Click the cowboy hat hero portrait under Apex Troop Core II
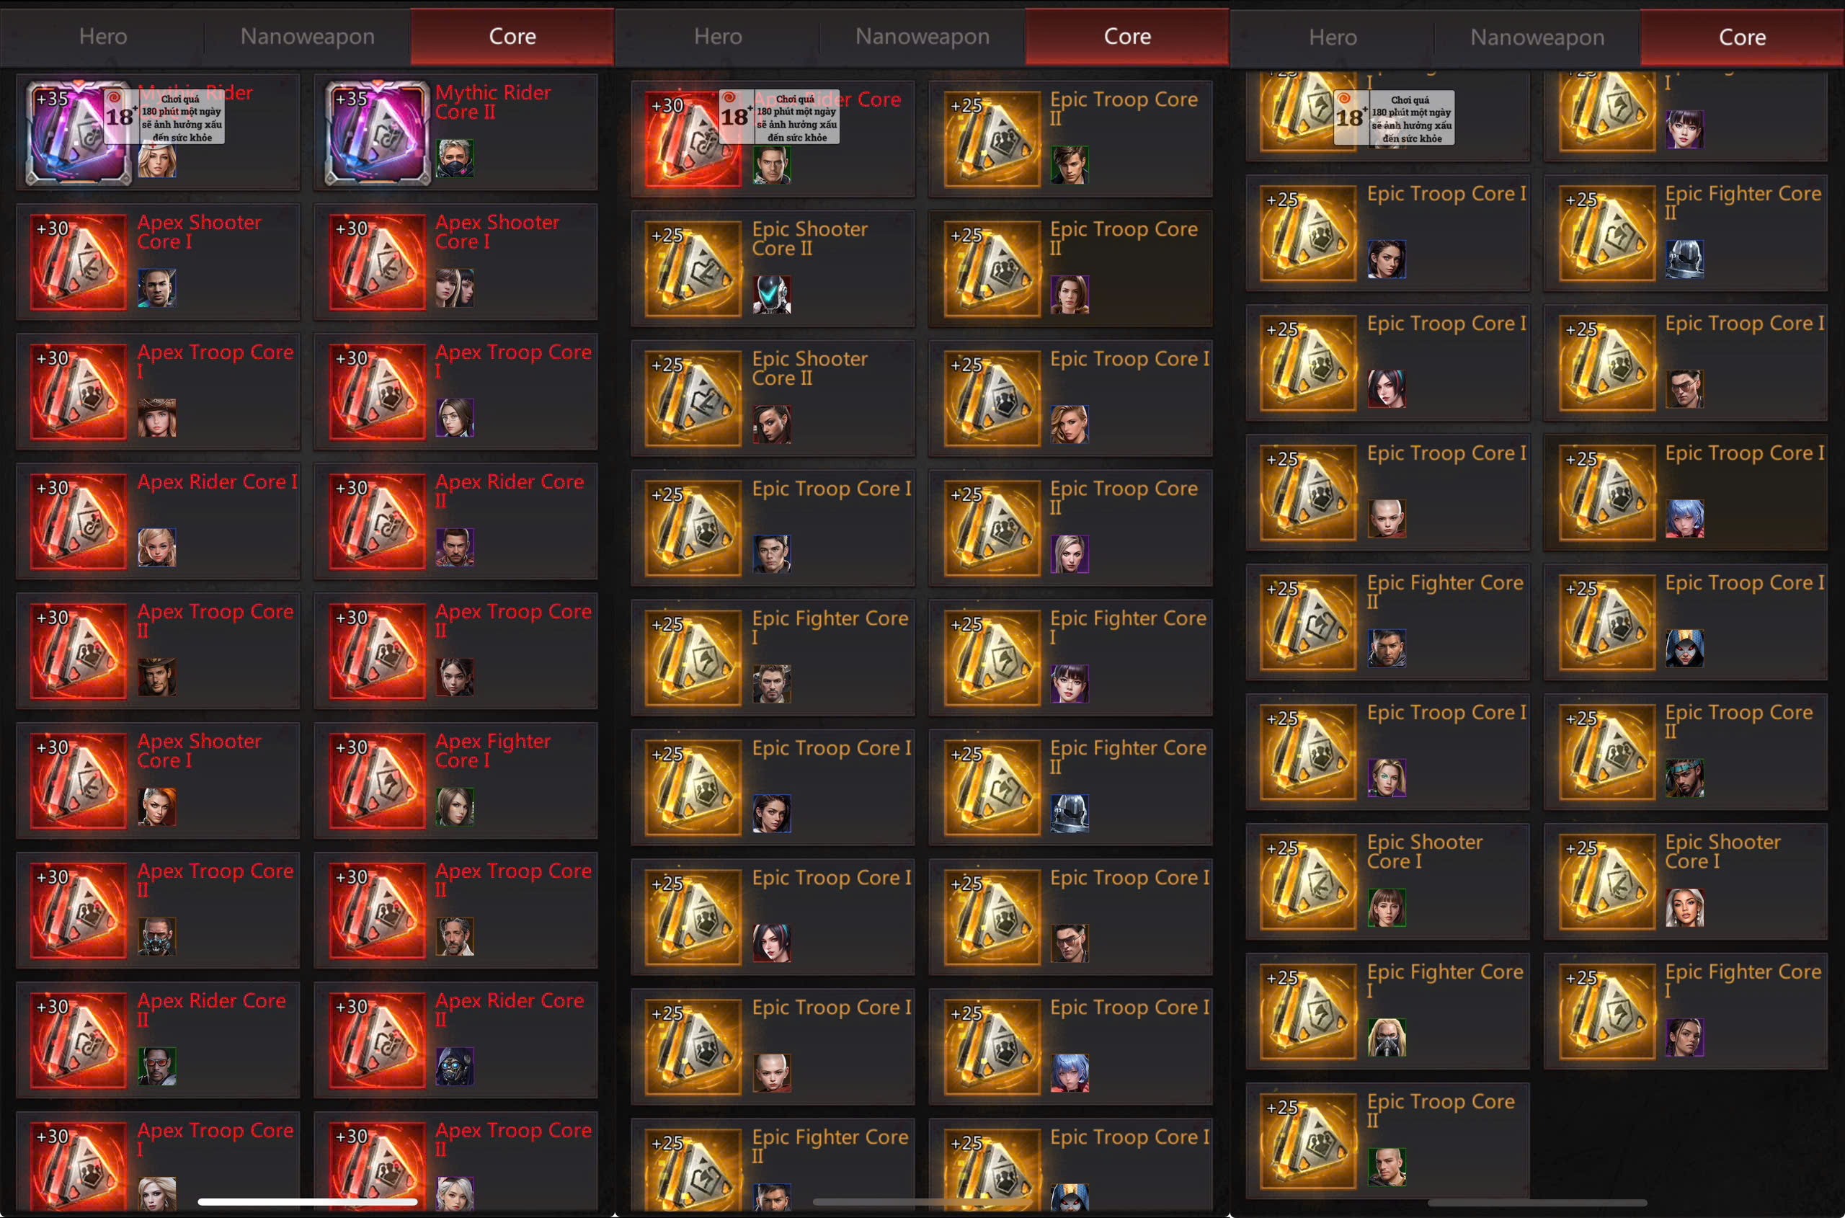 [157, 677]
